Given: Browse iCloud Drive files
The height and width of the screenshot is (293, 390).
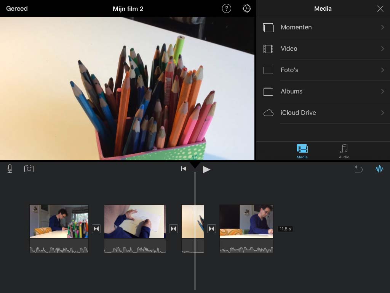Looking at the screenshot, I should coord(323,113).
